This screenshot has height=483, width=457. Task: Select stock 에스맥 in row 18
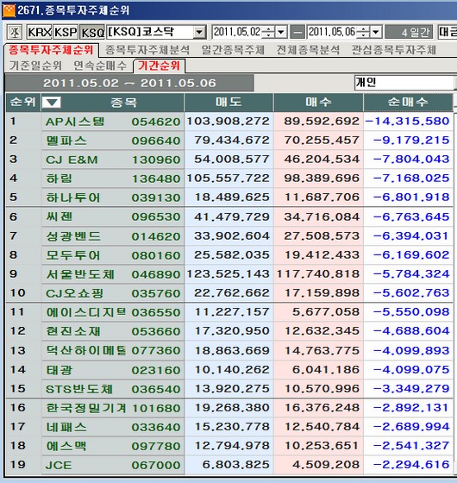[66, 446]
